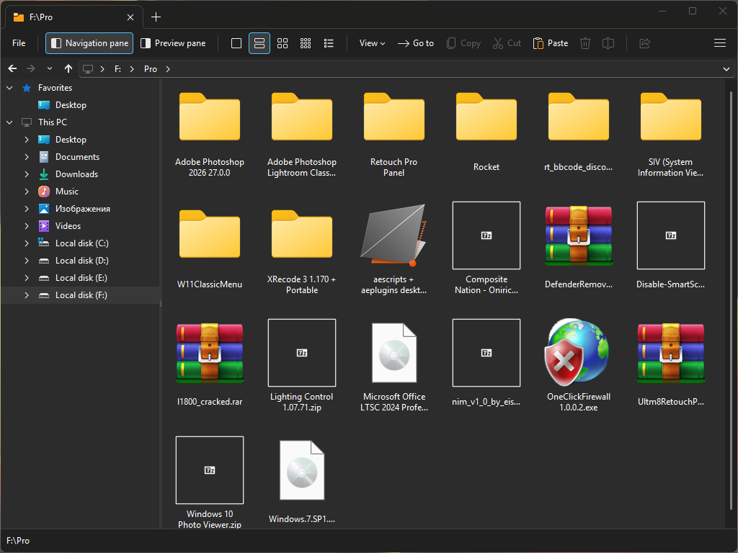Toggle the Preview pane button
738x553 pixels.
point(173,43)
